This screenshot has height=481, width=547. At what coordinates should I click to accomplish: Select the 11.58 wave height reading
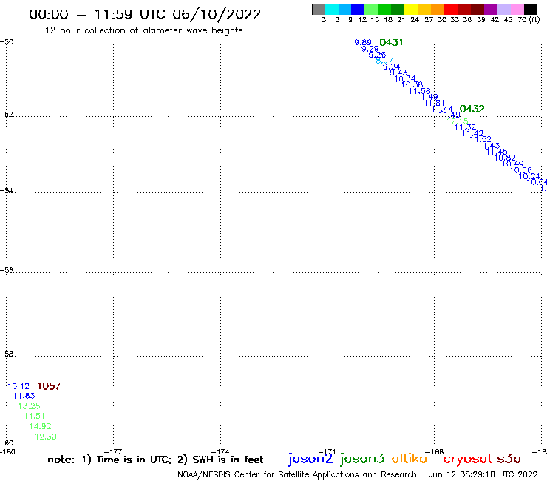(x=420, y=91)
